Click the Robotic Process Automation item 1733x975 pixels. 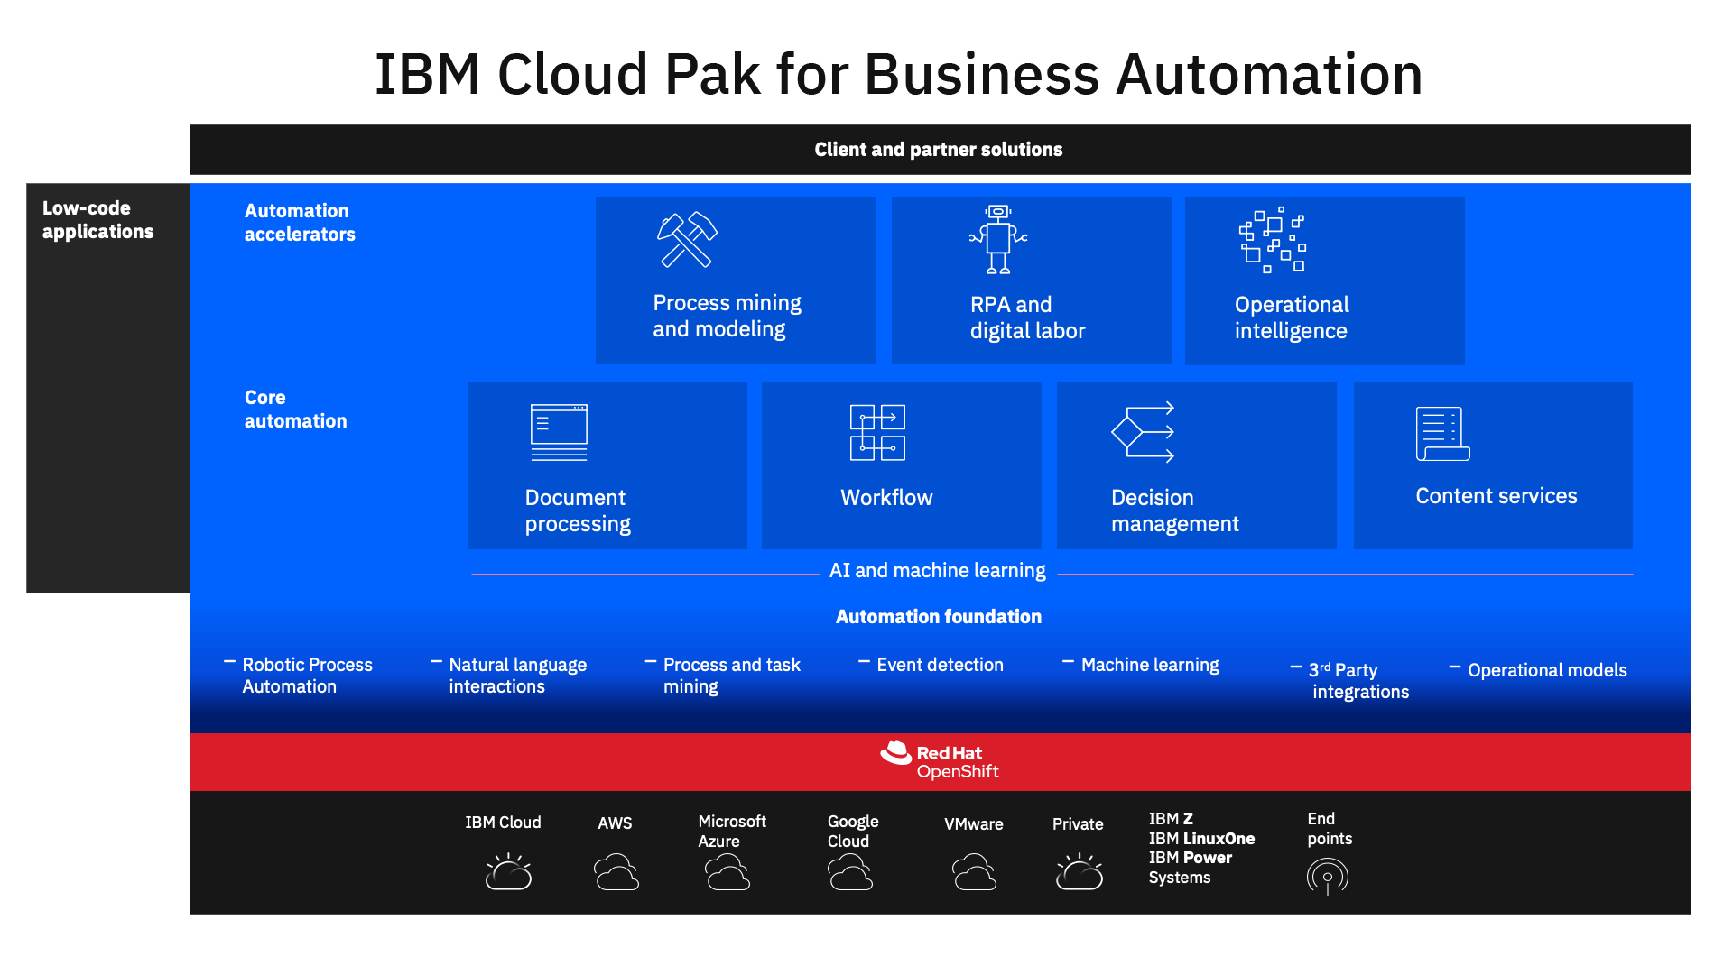tap(298, 676)
